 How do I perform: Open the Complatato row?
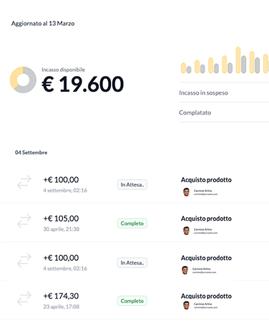[224, 113]
